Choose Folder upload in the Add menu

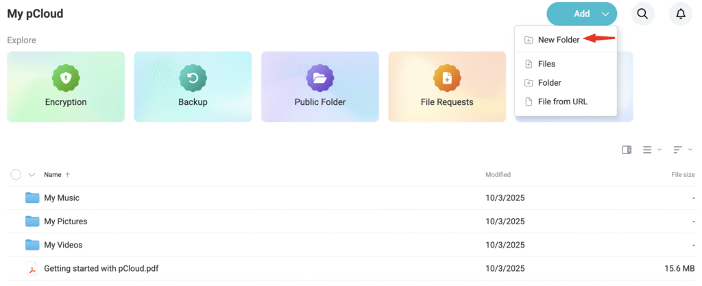(x=549, y=82)
